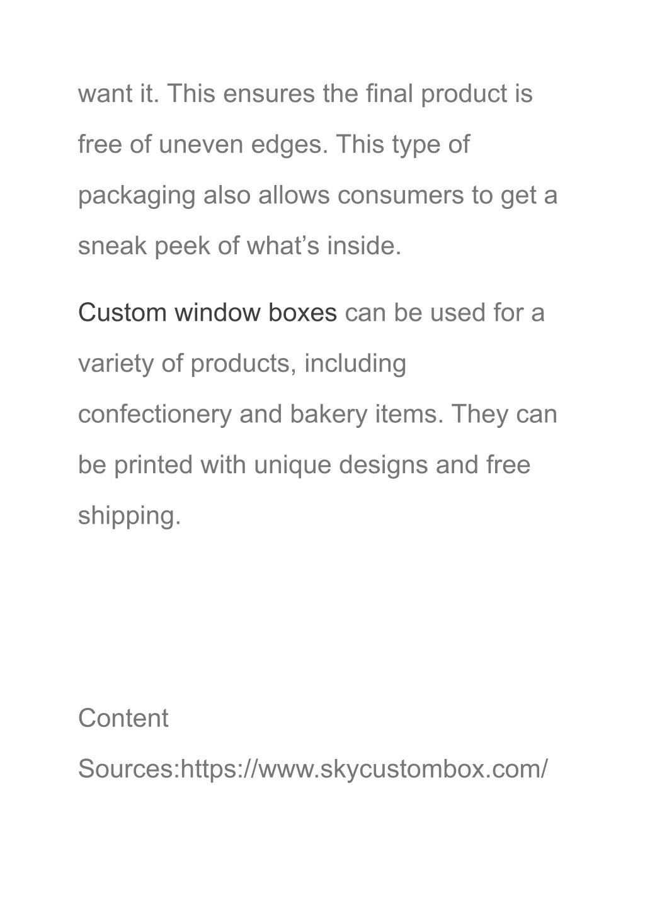Click the word 'including' after products
Screen dimensions: 645x910
tap(355, 364)
